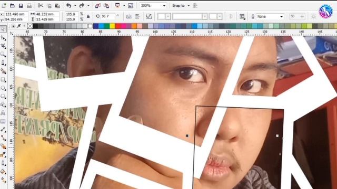The width and height of the screenshot is (337, 189).
Task: Select the Shape tool
Action: [3, 37]
